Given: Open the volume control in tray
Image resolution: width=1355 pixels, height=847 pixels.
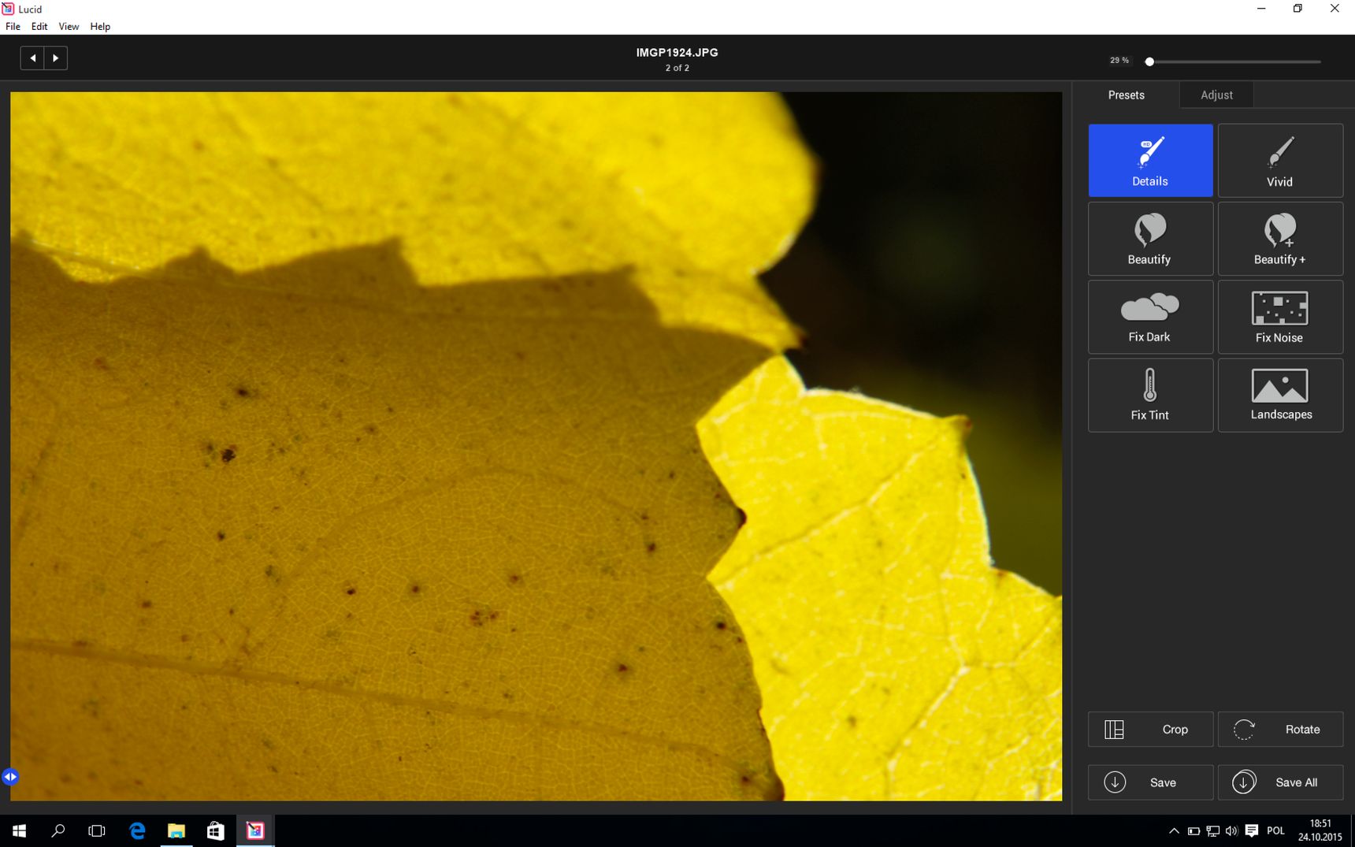Looking at the screenshot, I should (1231, 830).
